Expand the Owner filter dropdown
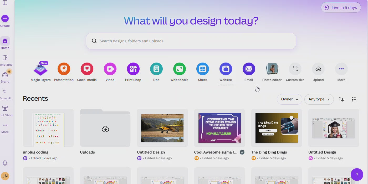This screenshot has height=184, width=368. click(x=289, y=99)
